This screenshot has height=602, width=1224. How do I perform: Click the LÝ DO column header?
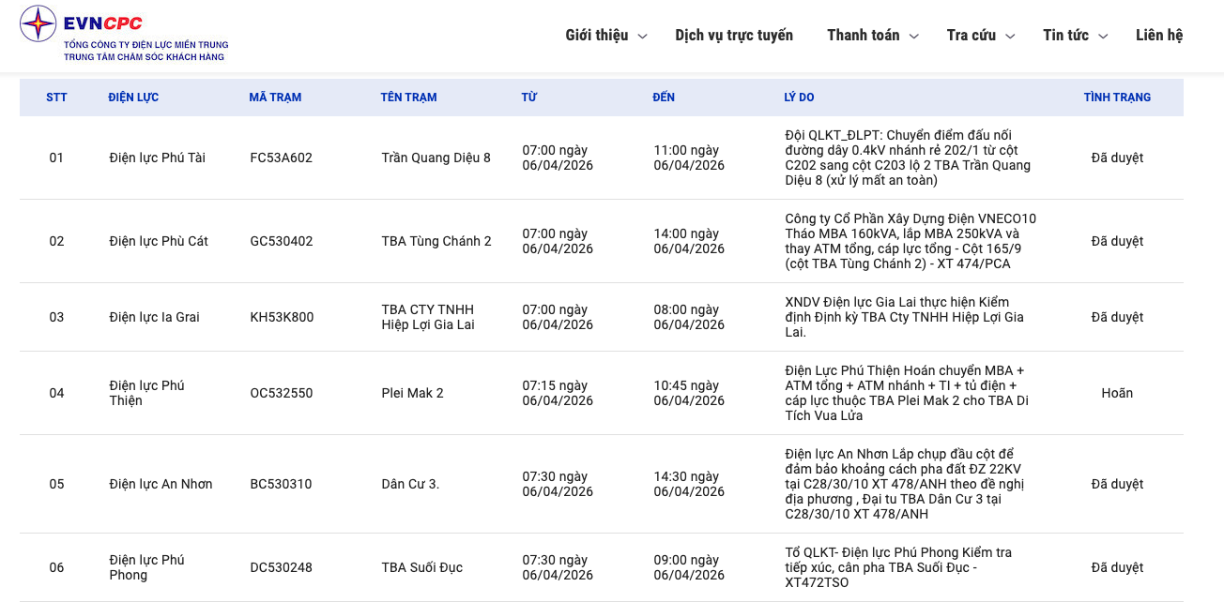point(799,98)
